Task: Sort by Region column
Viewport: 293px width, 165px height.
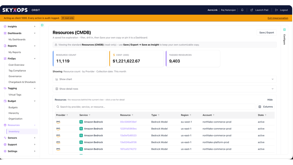Action: click(186, 115)
